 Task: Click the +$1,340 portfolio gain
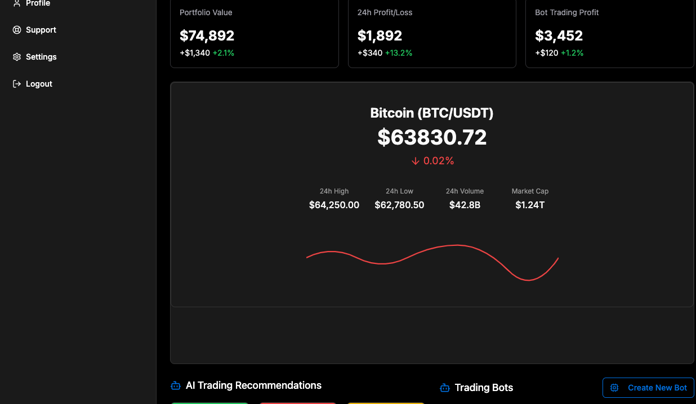coord(195,53)
